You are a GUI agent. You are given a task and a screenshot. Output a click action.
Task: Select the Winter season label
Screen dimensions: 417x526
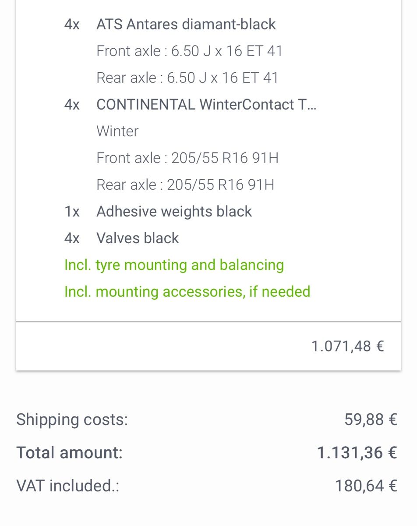pos(117,131)
